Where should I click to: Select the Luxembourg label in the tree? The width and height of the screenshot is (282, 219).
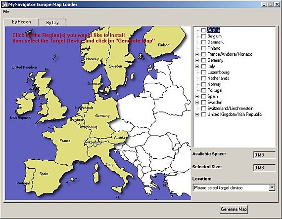click(x=218, y=73)
